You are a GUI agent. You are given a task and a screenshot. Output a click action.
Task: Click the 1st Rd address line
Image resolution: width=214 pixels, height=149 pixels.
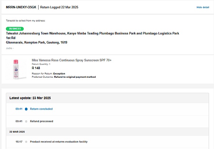pos(11,38)
